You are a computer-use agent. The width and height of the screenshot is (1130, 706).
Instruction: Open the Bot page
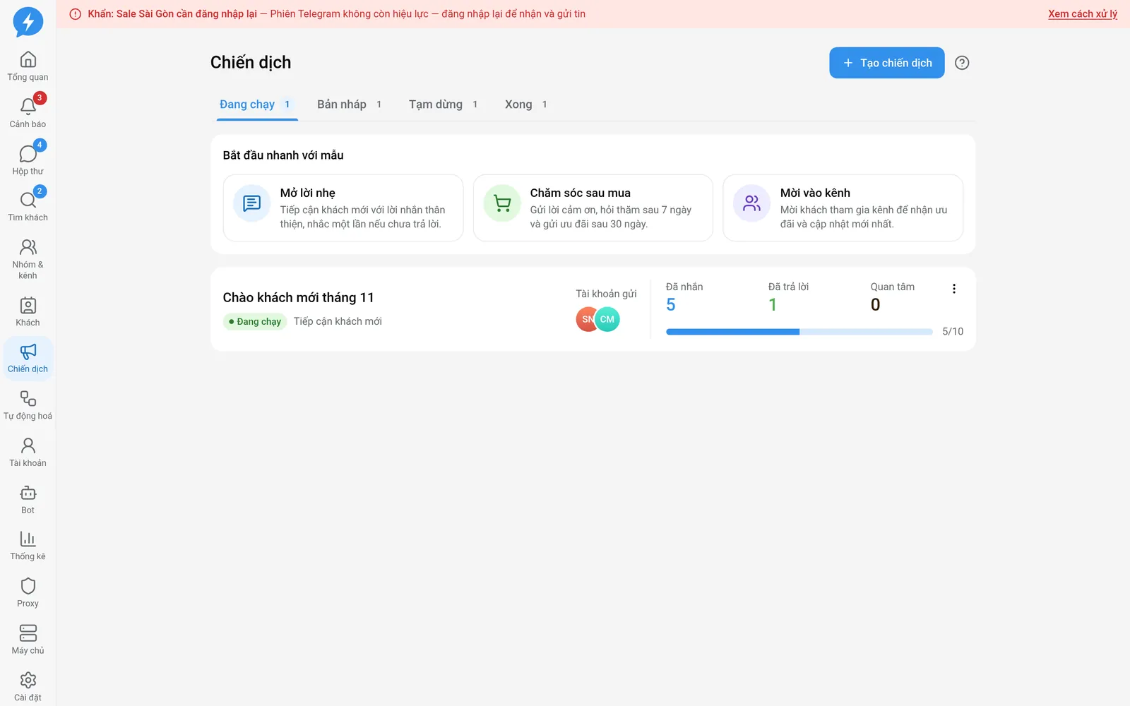(28, 500)
